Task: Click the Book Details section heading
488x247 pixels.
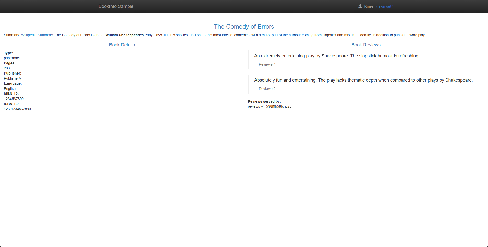Action: coord(122,45)
